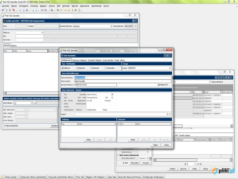This screenshot has height=179, width=238.
Task: Click ellipsis in contacts list search field
Action: click(210, 82)
